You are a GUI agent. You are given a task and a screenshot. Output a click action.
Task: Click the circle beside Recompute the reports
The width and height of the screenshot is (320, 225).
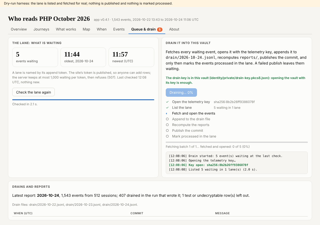167,125
